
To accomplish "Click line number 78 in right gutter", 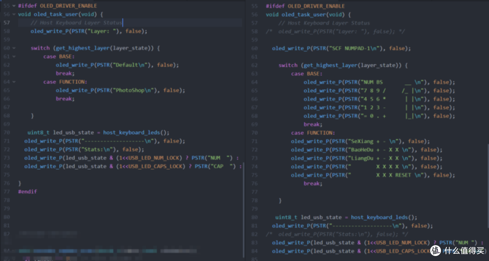I will click(254, 200).
